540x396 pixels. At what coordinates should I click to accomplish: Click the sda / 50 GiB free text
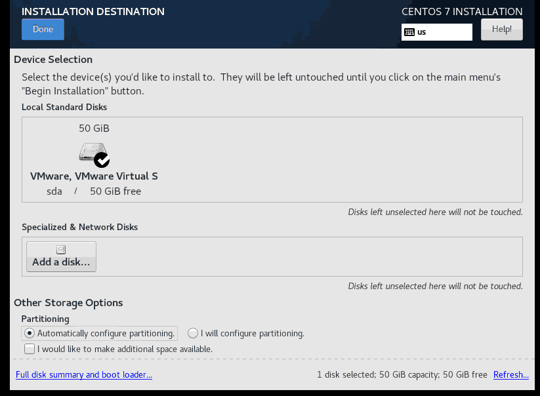[x=94, y=191]
